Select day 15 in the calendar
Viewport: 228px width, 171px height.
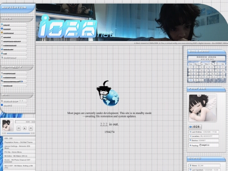[x=190, y=74]
